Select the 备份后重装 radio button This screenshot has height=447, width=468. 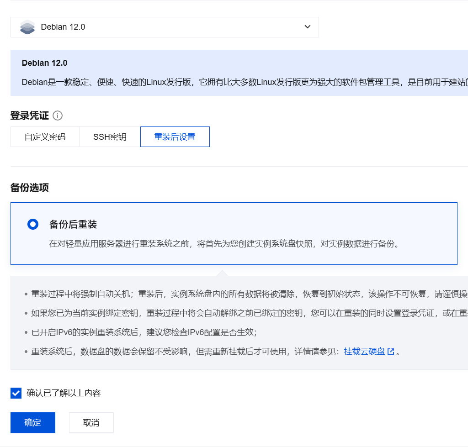(x=33, y=224)
